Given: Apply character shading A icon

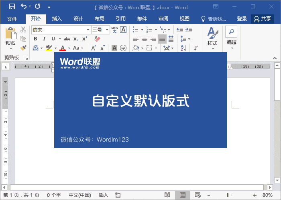Looking at the screenshot, I should [x=114, y=48].
